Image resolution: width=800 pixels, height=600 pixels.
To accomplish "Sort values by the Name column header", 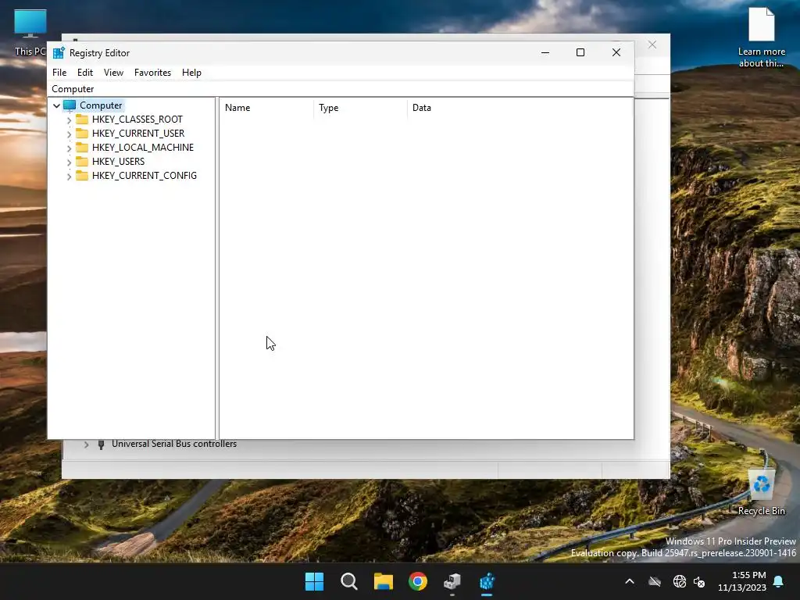I will pyautogui.click(x=267, y=108).
